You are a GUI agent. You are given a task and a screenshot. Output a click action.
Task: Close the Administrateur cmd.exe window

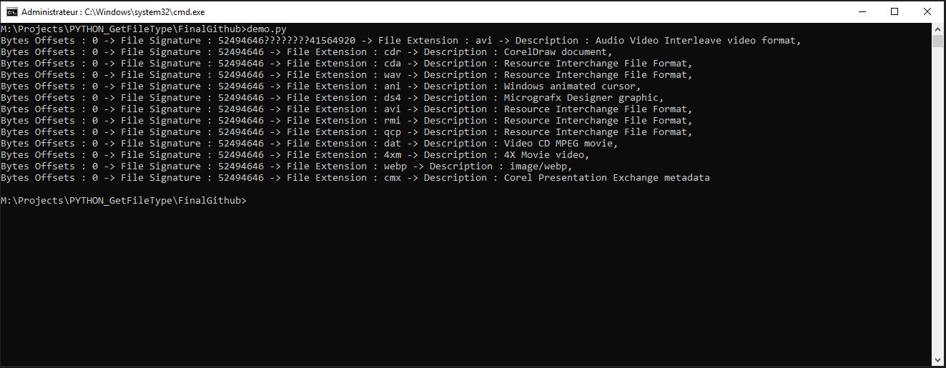pos(927,11)
